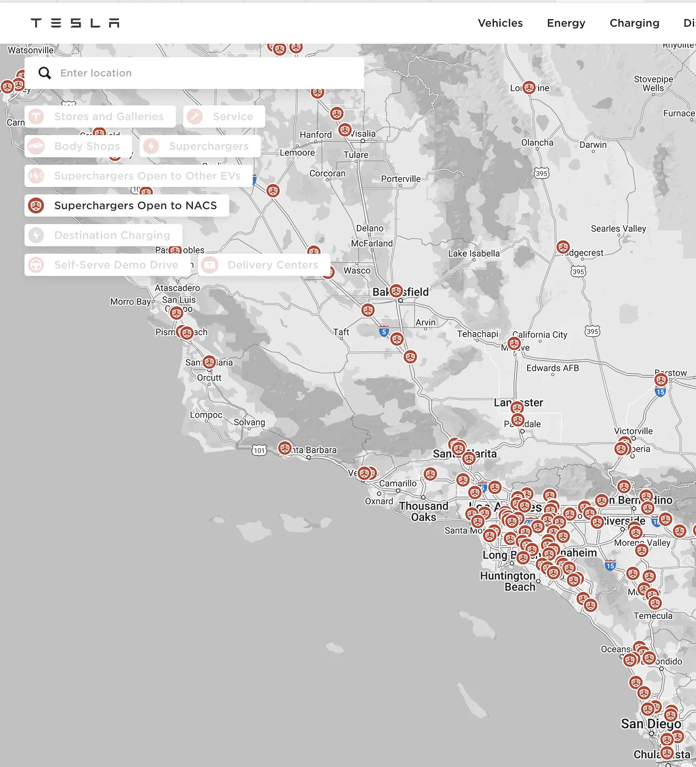
Task: Click the Delano map label
Action: pyautogui.click(x=370, y=228)
